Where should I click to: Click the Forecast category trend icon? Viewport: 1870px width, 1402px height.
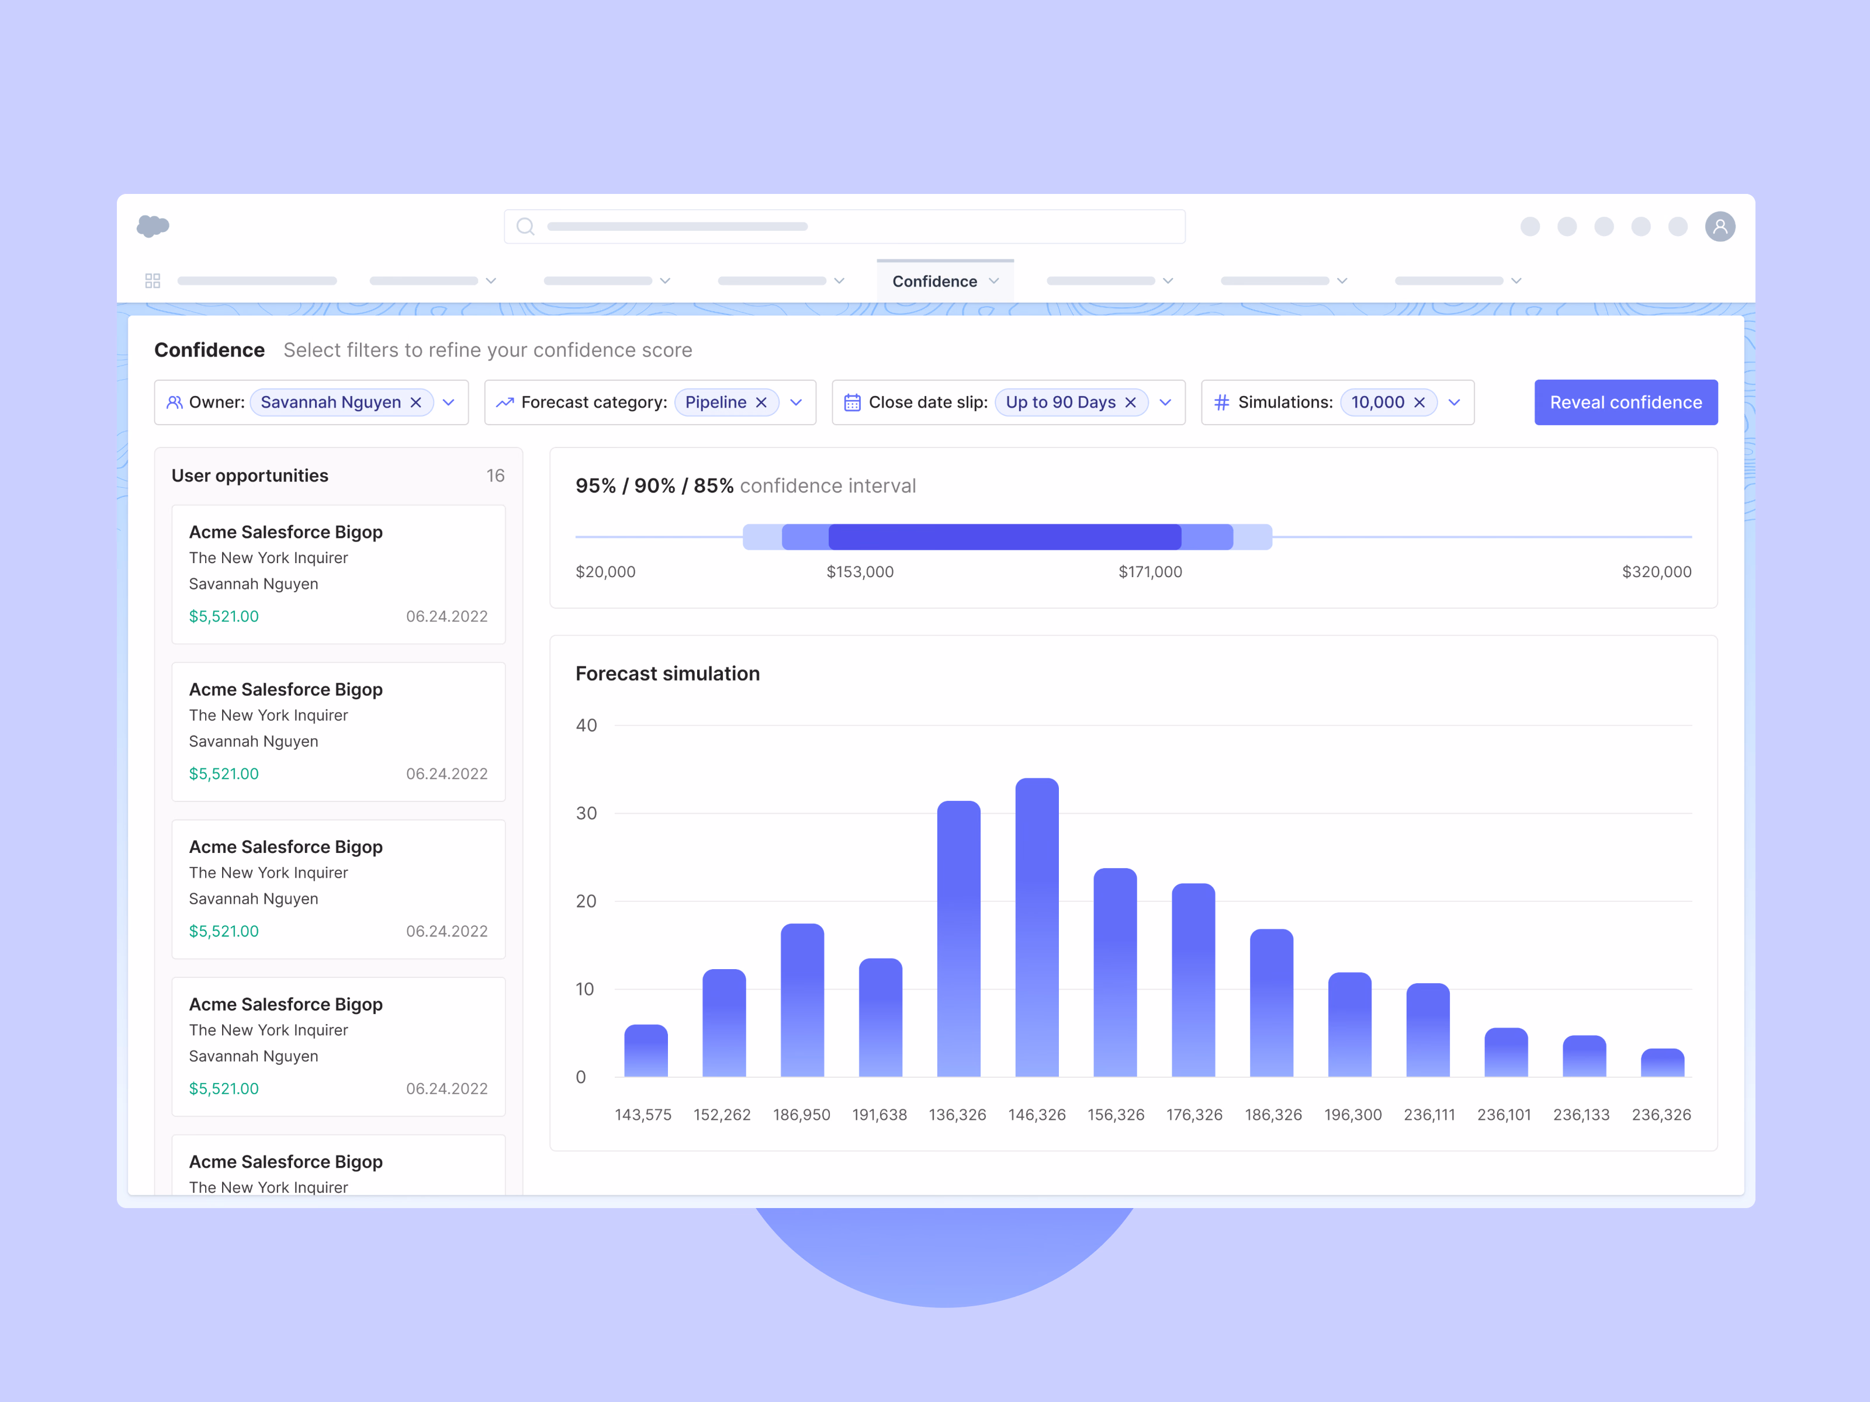(505, 402)
